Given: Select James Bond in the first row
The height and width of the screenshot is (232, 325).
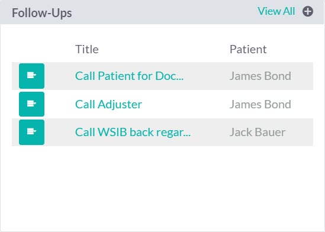Looking at the screenshot, I should tap(260, 76).
